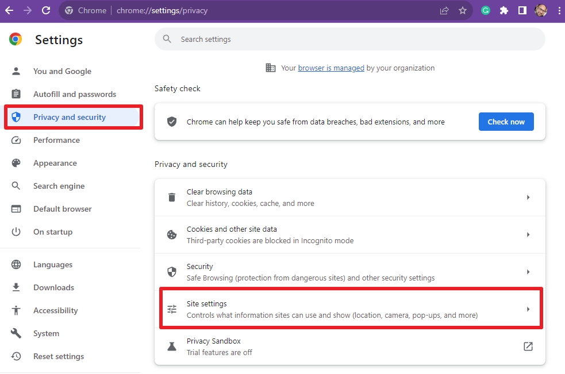
Task: Open the Security settings row
Action: click(350, 272)
